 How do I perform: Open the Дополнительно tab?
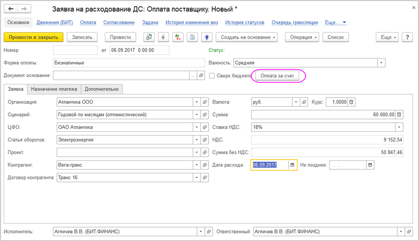[101, 89]
